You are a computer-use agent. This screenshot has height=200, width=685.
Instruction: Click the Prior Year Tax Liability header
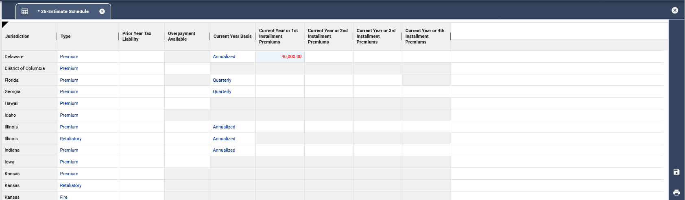click(x=142, y=36)
